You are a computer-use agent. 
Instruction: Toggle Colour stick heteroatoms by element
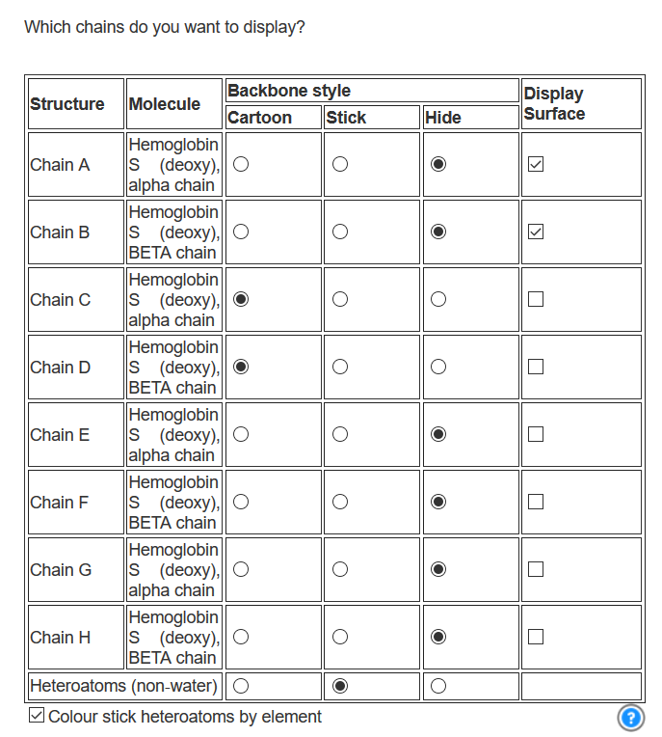coord(37,716)
